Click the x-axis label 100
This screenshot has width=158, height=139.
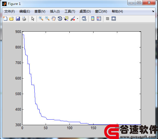(69, 128)
